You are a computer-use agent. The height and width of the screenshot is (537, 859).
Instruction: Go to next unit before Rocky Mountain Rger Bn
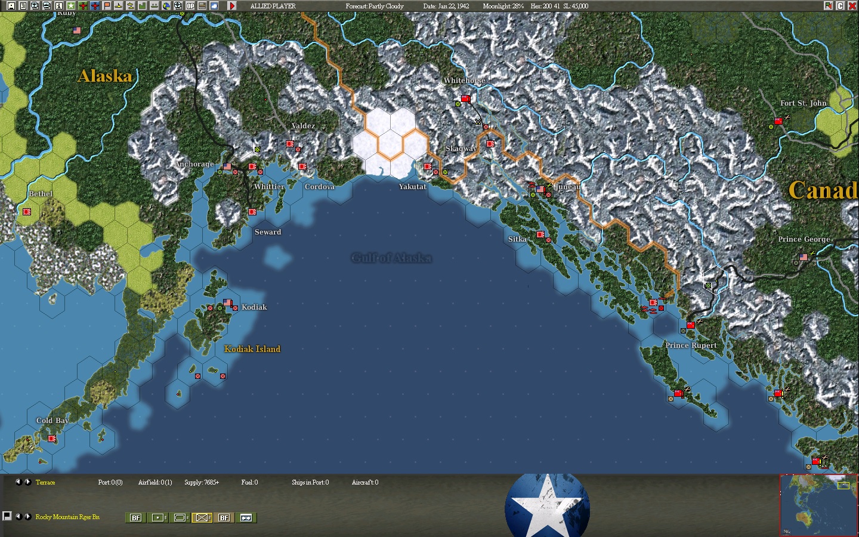click(27, 516)
